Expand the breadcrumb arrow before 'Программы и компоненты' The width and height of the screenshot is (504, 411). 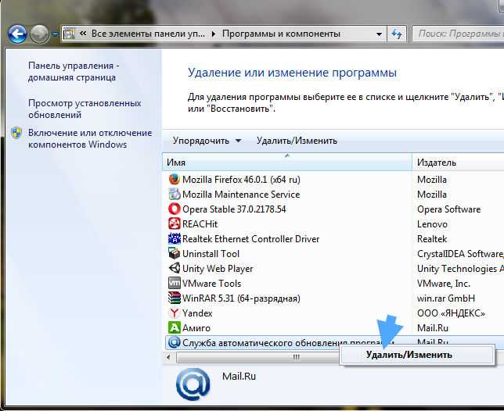[214, 34]
